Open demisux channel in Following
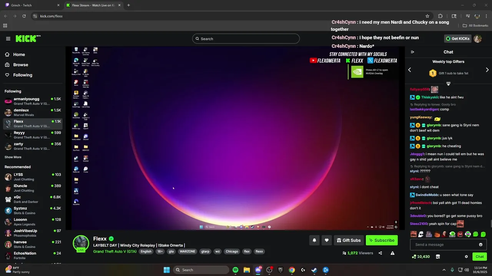 click(x=33, y=112)
